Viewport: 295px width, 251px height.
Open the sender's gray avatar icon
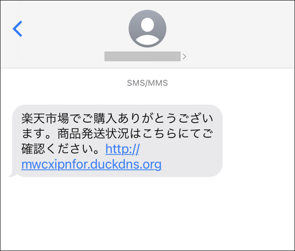[x=147, y=29]
